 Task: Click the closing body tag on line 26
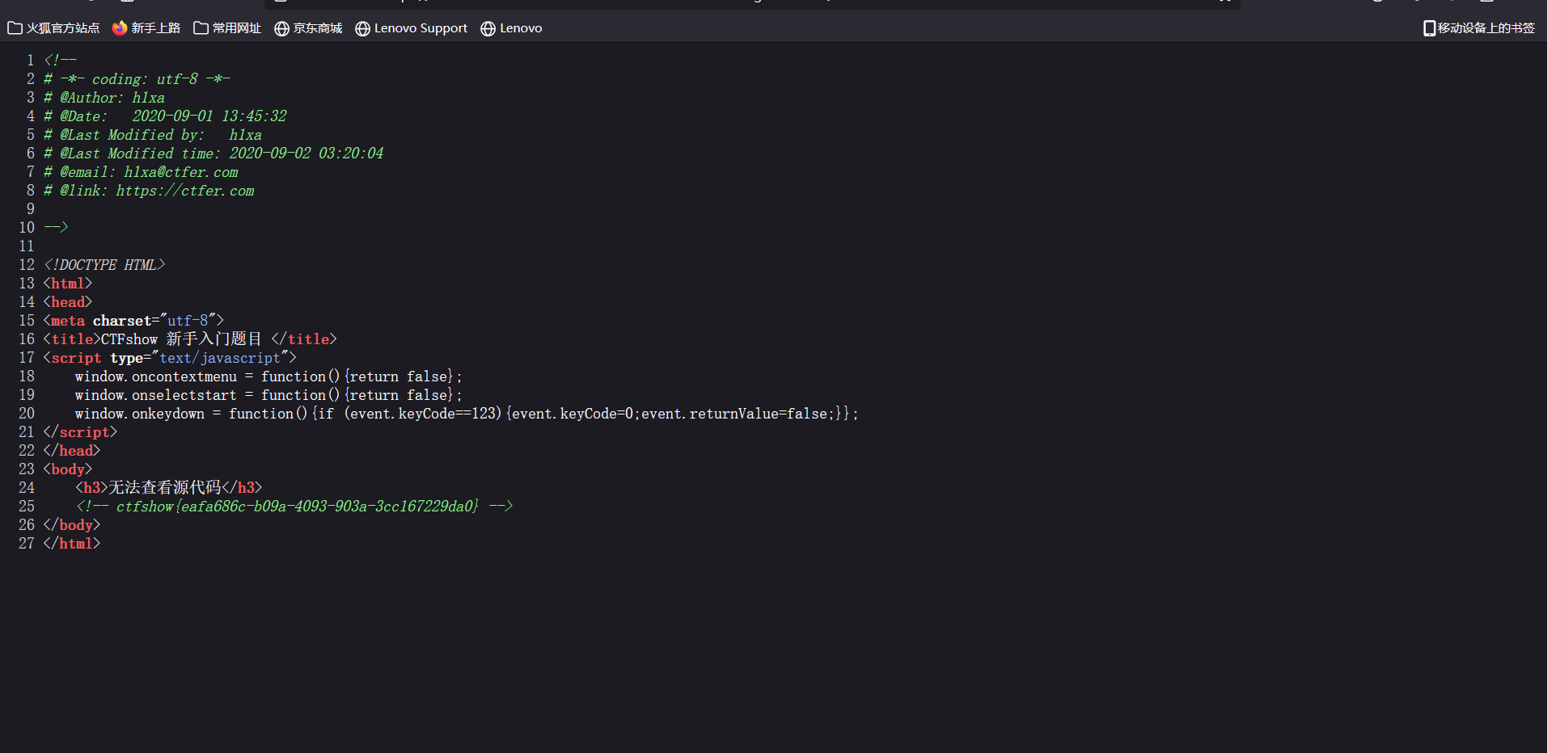[x=72, y=525]
